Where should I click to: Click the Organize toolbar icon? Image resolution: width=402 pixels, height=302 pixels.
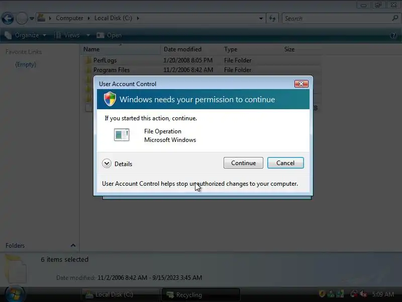point(8,35)
